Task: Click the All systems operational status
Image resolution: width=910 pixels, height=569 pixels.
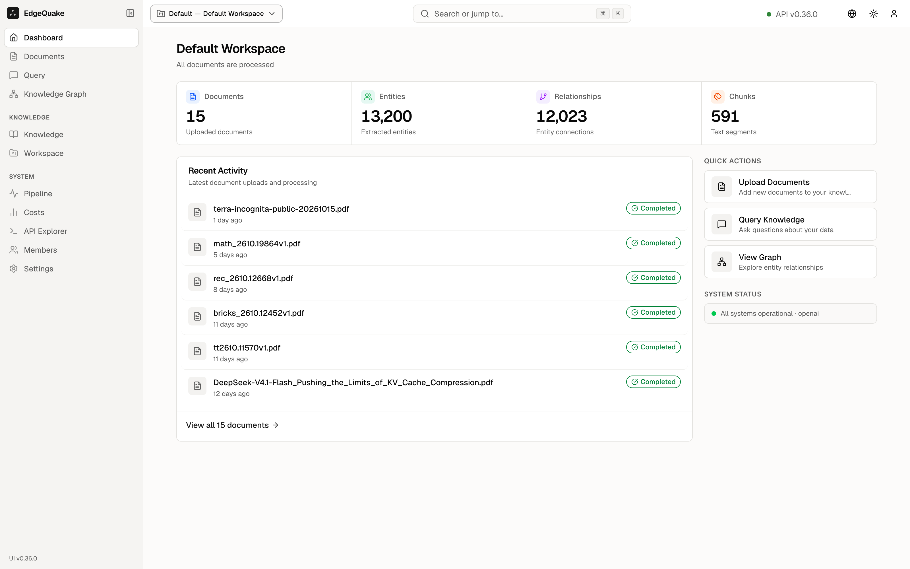Action: (x=790, y=314)
